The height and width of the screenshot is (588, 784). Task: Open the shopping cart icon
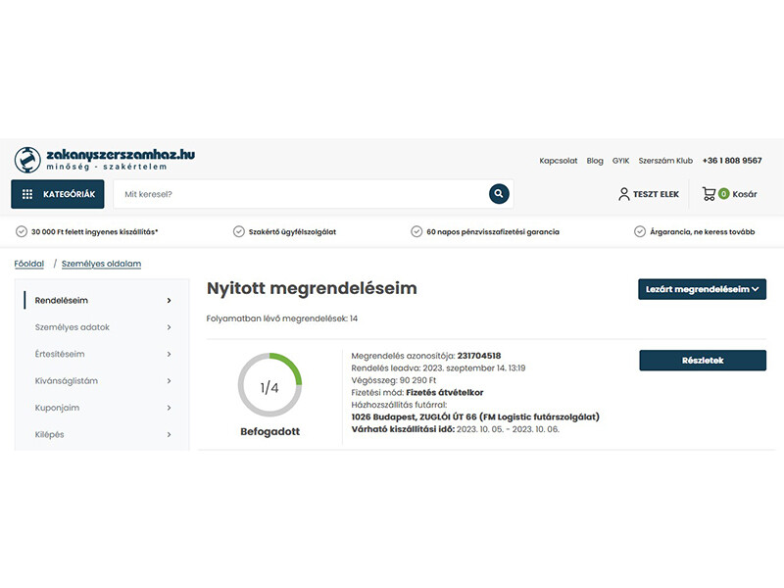[709, 194]
